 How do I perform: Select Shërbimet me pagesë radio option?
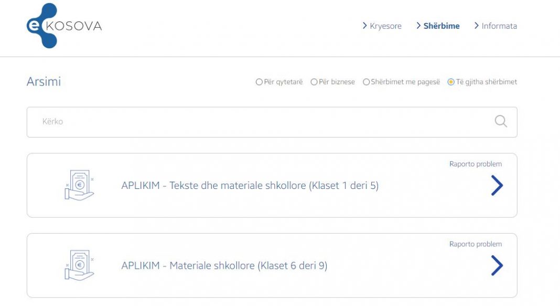click(x=367, y=82)
